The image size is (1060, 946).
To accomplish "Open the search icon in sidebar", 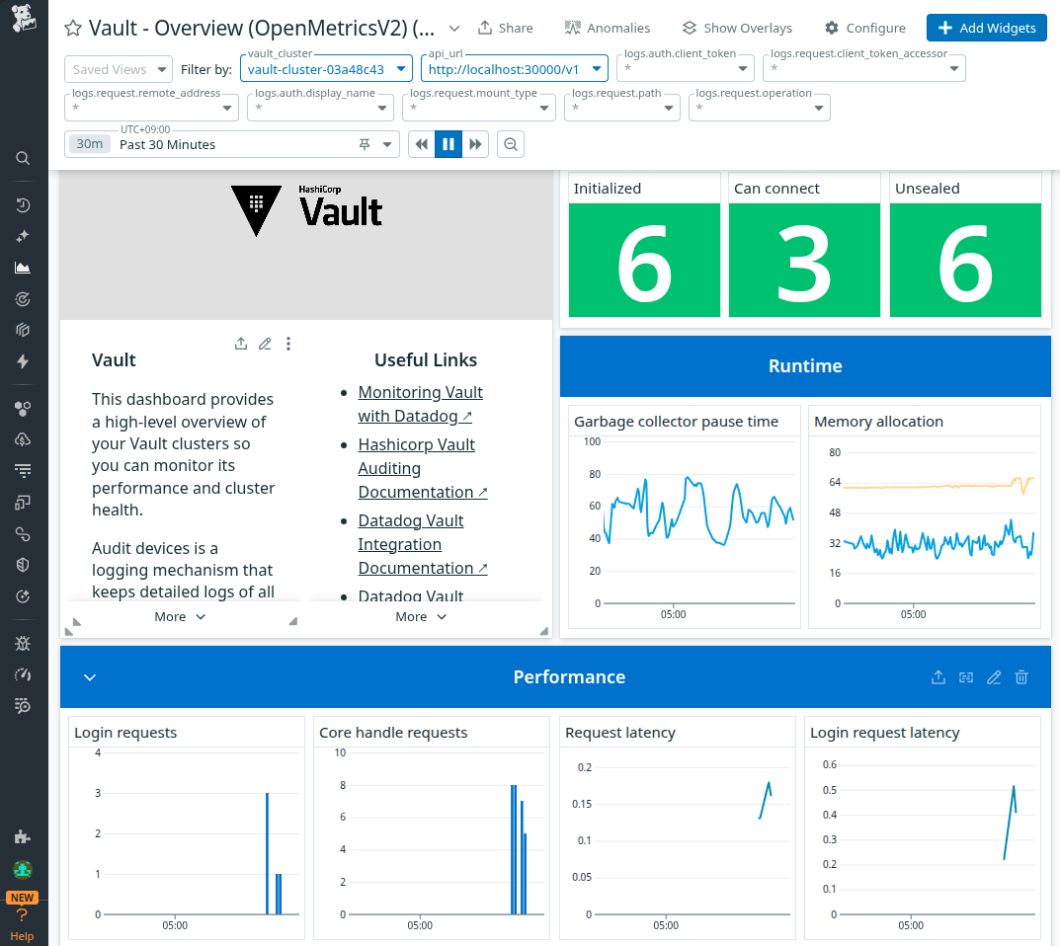I will pyautogui.click(x=23, y=158).
